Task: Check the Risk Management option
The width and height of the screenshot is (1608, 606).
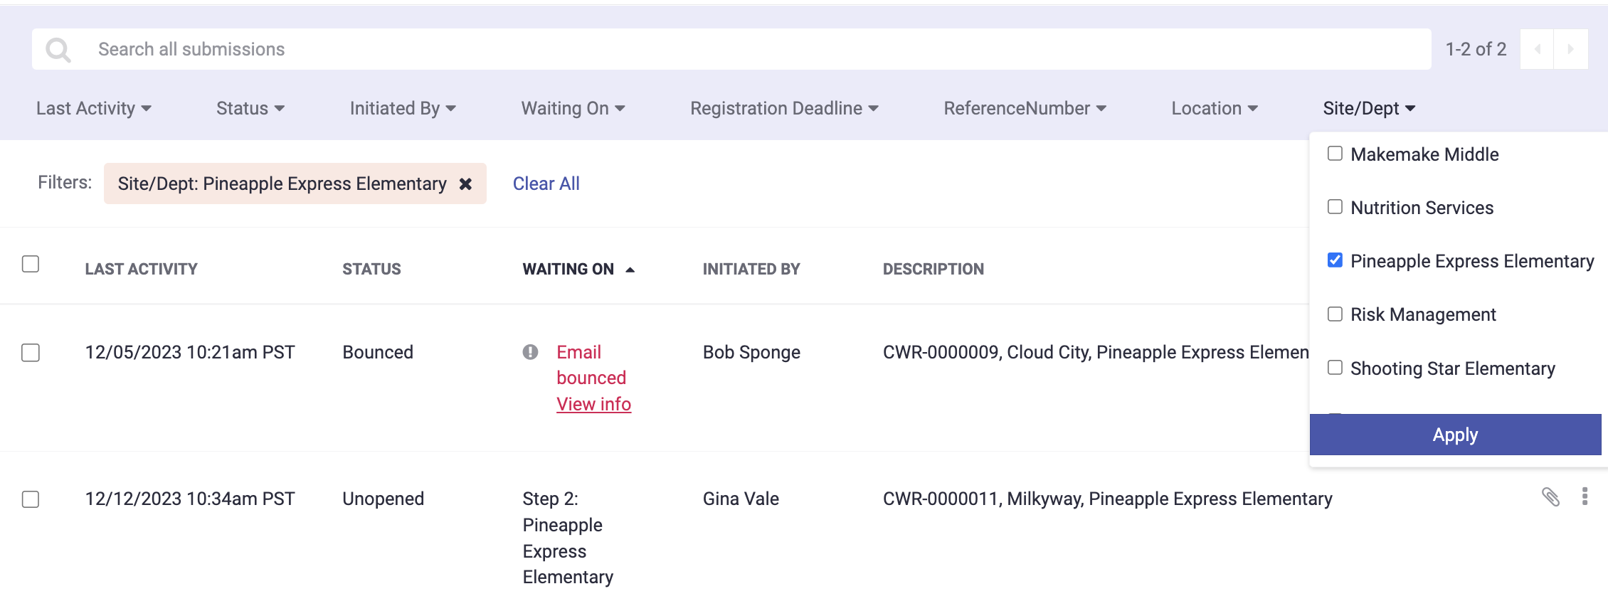Action: click(1335, 314)
